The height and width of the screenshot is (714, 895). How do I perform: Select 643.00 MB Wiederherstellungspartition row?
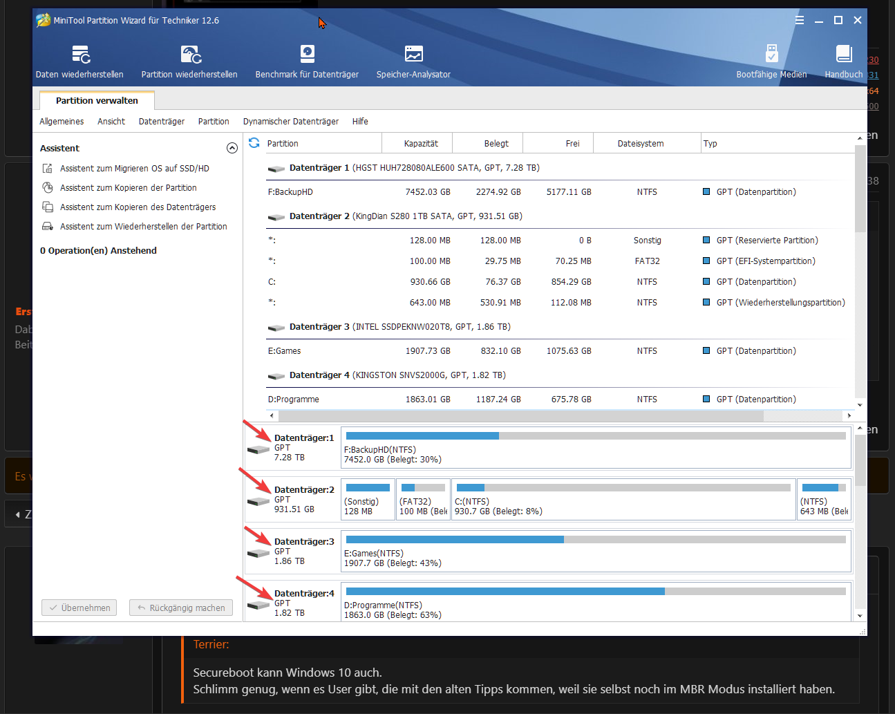(x=560, y=302)
